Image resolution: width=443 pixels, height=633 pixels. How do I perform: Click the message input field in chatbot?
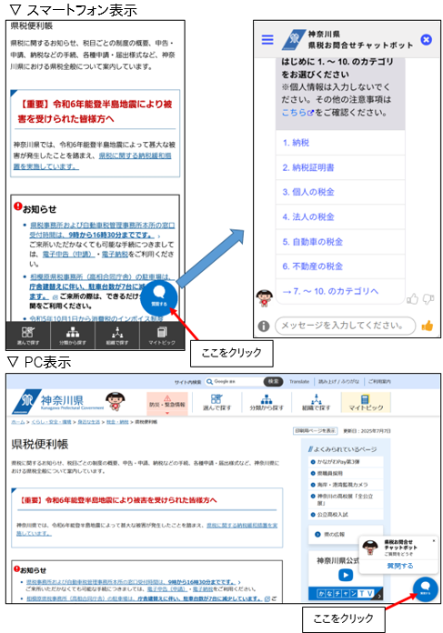pyautogui.click(x=346, y=326)
